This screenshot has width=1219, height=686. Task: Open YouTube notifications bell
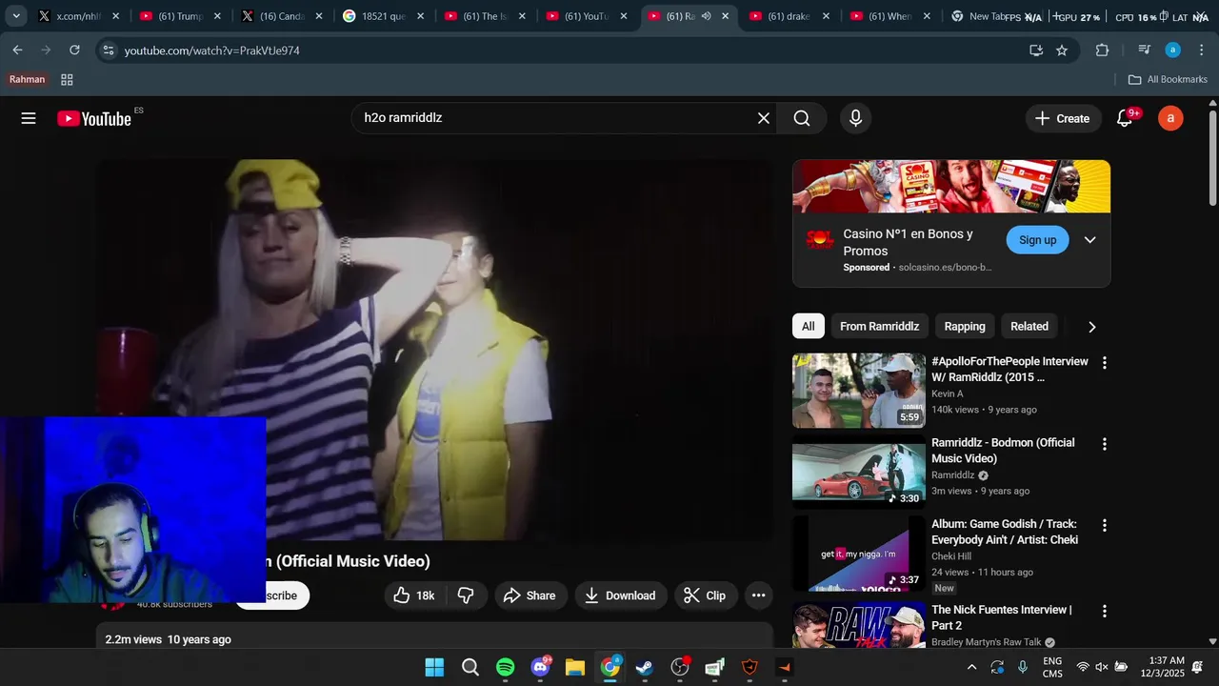point(1125,118)
